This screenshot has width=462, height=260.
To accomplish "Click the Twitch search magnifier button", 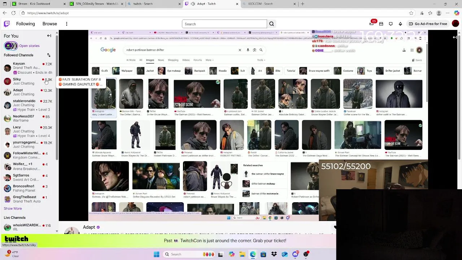I will coord(271,24).
